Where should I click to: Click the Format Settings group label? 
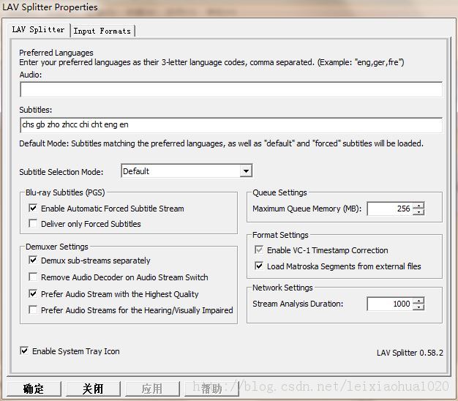[280, 235]
